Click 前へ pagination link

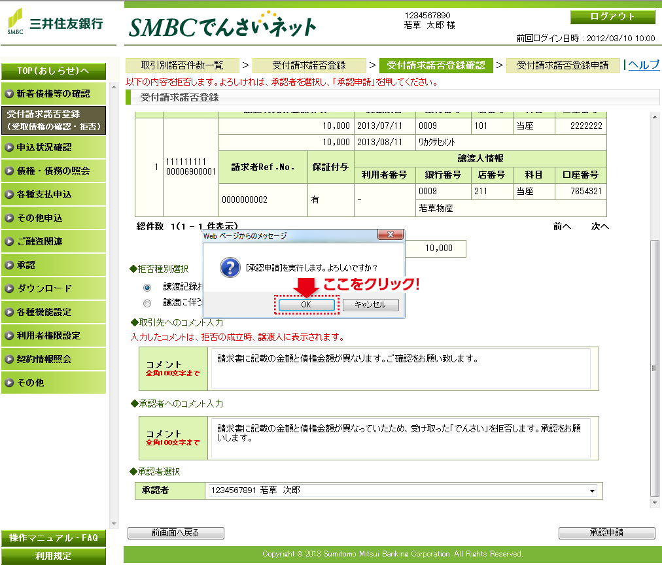(x=562, y=227)
